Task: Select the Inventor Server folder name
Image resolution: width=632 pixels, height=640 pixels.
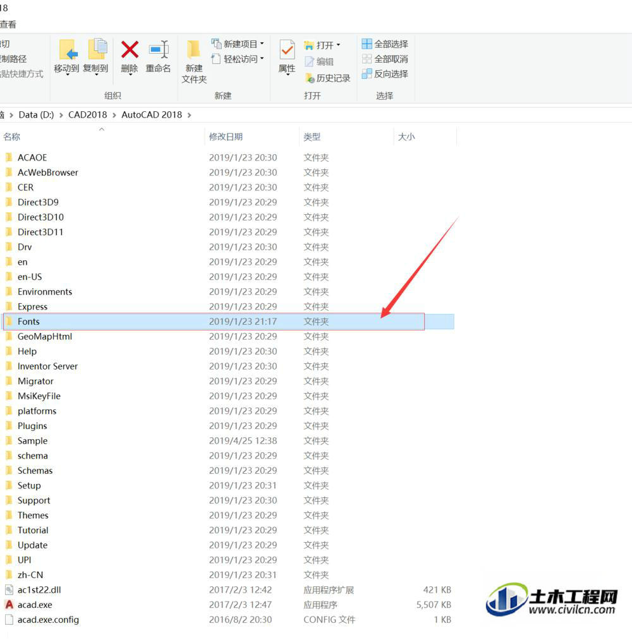Action: [47, 366]
